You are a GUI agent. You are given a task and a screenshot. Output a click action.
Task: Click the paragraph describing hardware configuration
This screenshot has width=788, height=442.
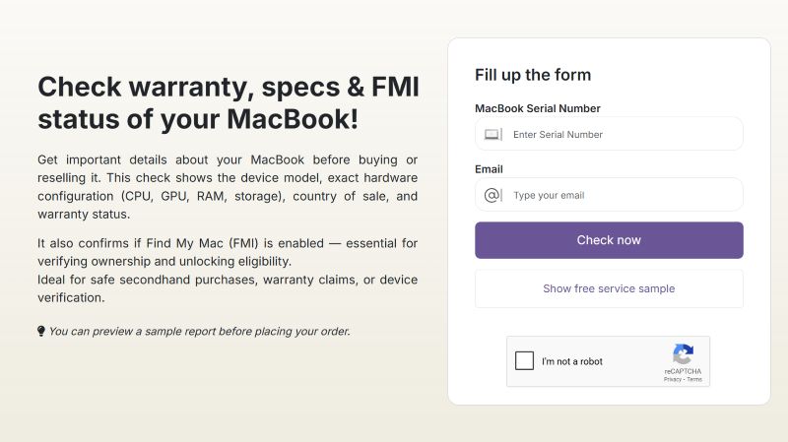click(228, 186)
